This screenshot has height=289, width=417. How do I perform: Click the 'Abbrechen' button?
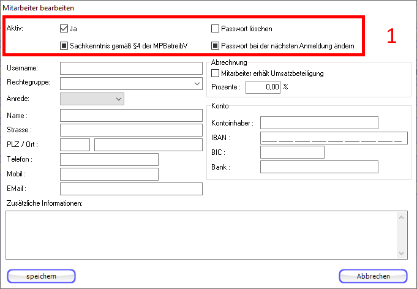(373, 276)
